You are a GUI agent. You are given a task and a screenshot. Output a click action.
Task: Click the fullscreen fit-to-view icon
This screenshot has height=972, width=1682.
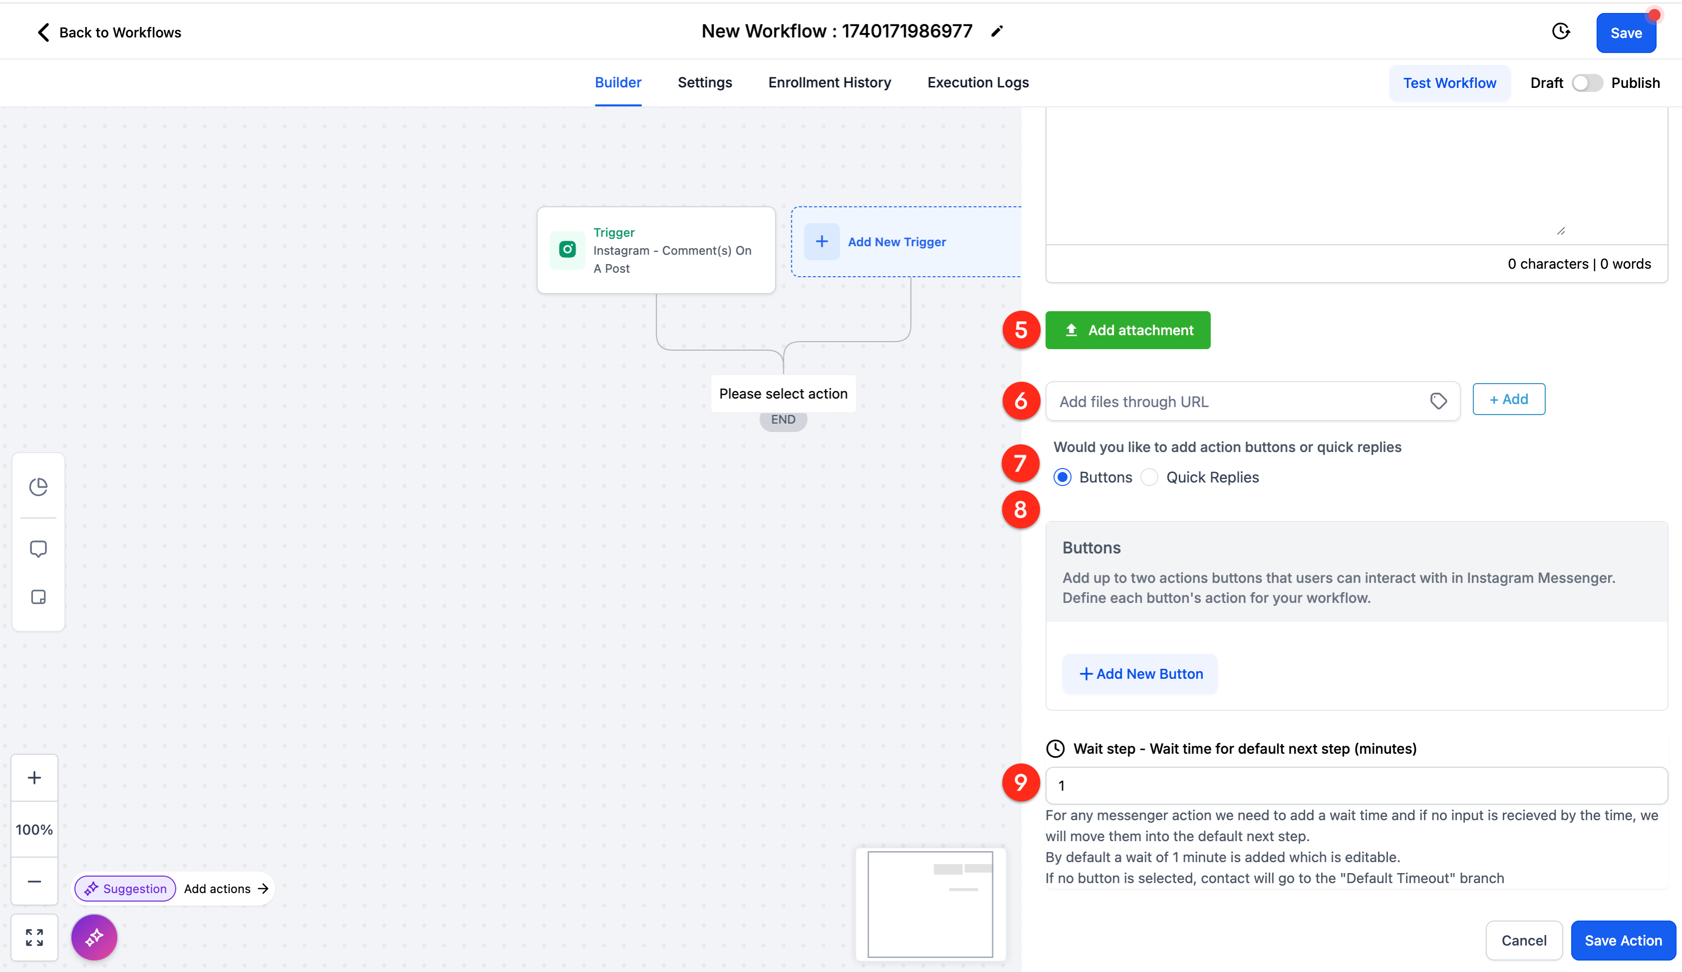34,937
